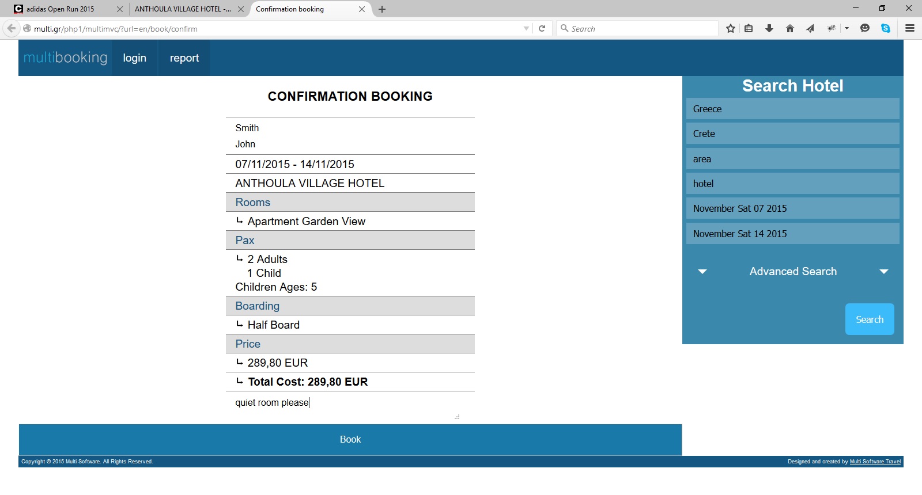Pick the check-in date November Sat 07 2015
922x495 pixels.
click(792, 208)
